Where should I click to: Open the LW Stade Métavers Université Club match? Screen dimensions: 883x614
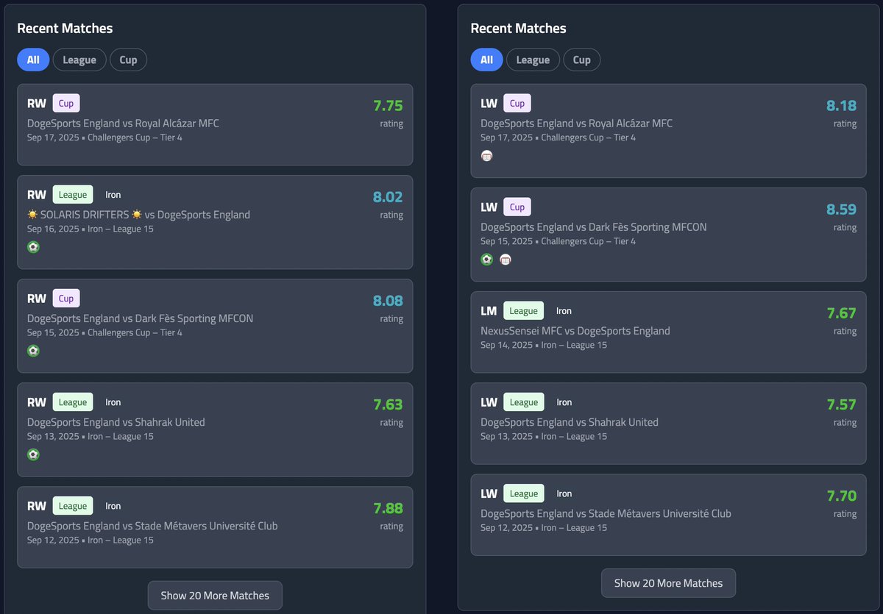pyautogui.click(x=668, y=514)
